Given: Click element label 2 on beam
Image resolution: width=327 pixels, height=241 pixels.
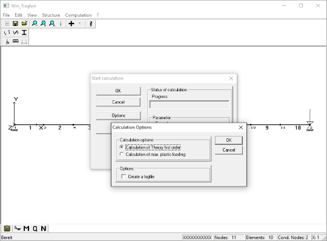Looking at the screenshot, I should [60, 128].
